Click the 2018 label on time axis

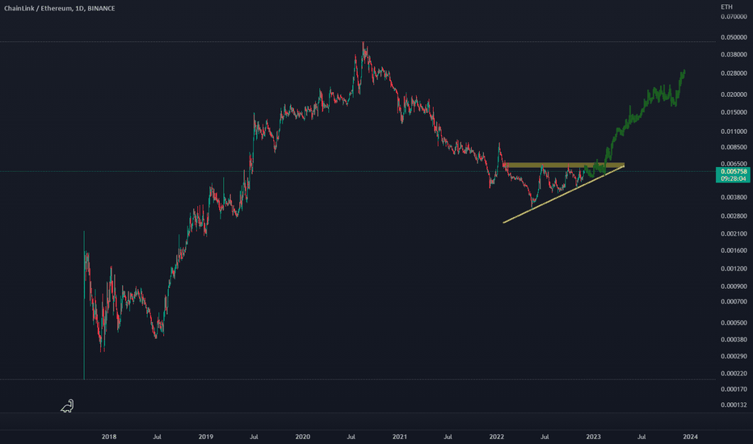point(109,437)
